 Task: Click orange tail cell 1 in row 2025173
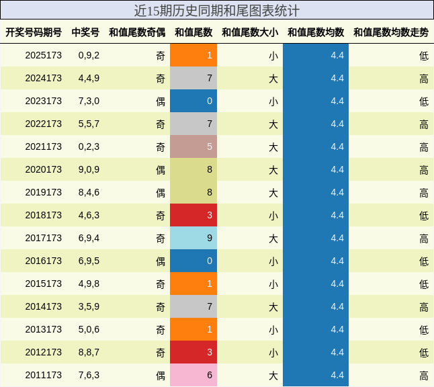tap(193, 55)
